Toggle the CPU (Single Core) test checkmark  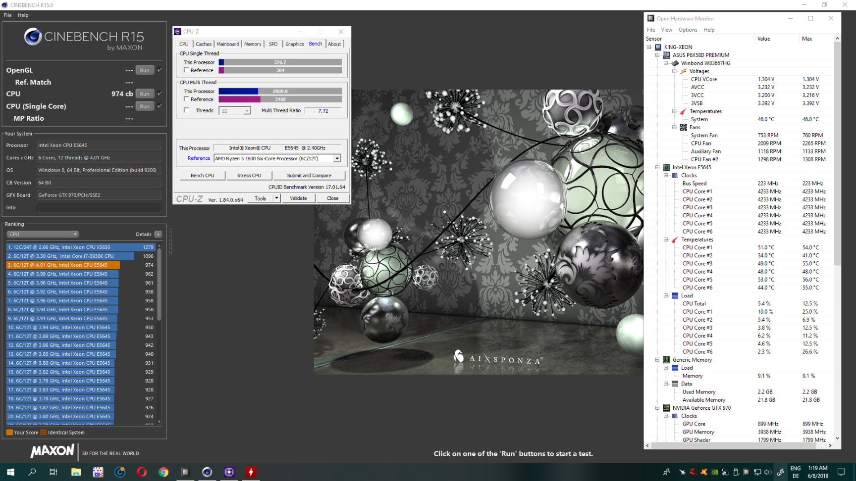tap(160, 105)
